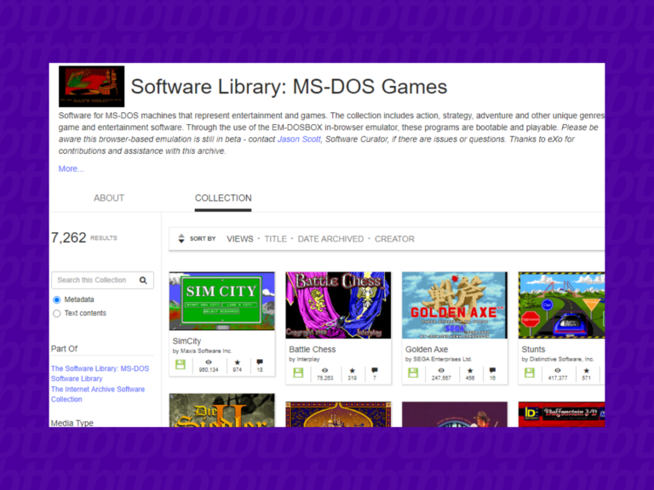Click the 'Media Type' filter heading

72,423
